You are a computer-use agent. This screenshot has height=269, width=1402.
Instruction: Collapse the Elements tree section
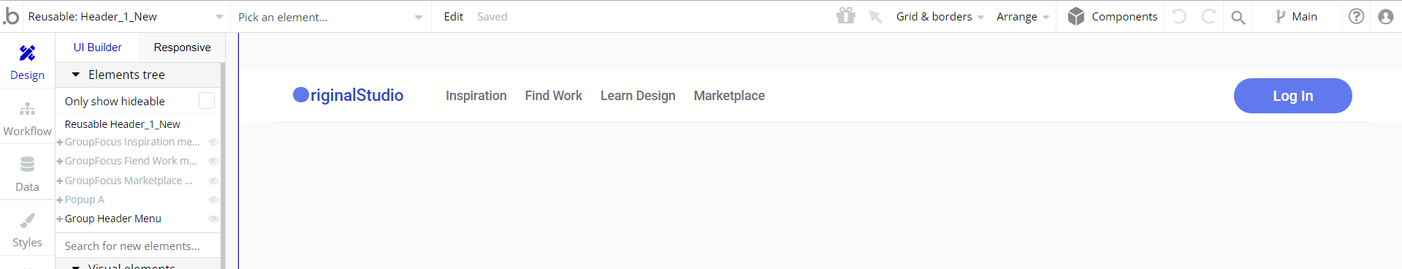(75, 75)
